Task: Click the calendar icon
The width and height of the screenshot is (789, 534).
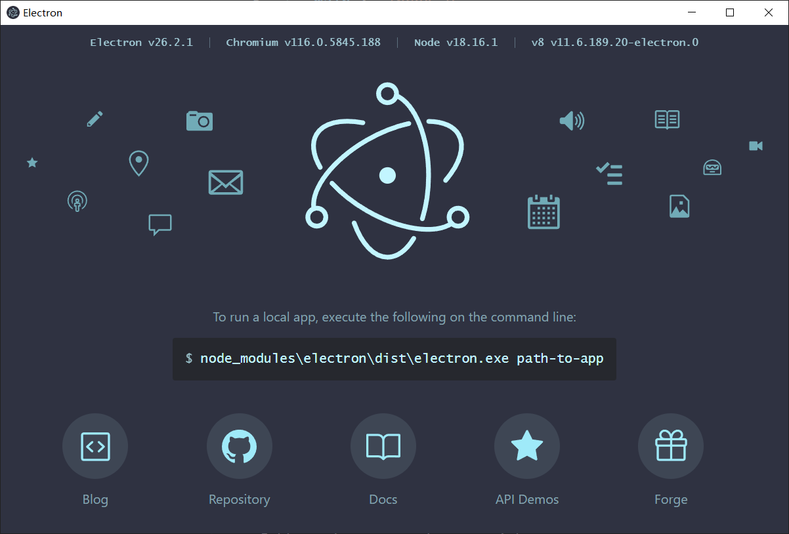Action: pos(544,211)
